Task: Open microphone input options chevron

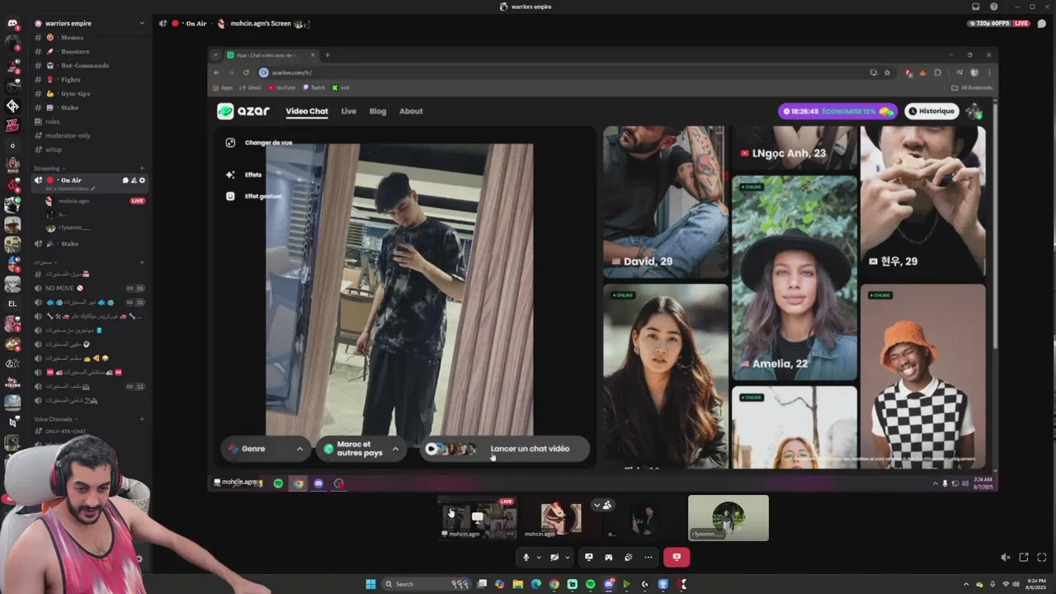Action: (539, 558)
